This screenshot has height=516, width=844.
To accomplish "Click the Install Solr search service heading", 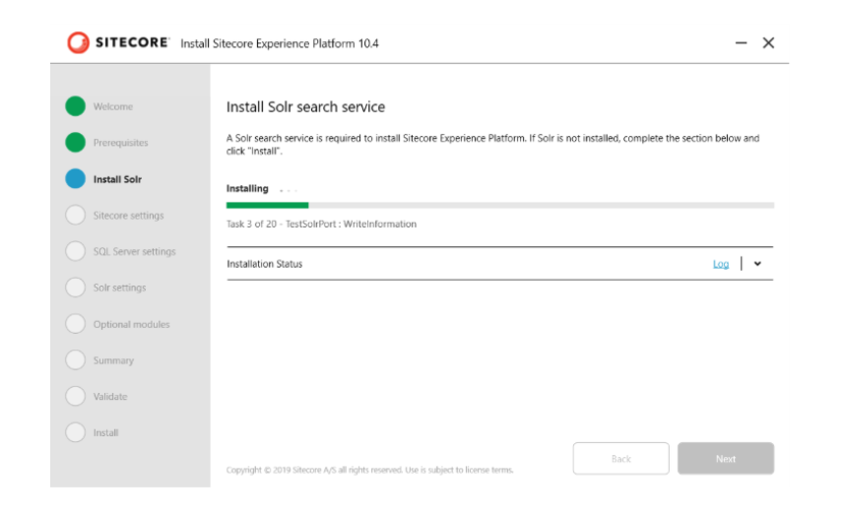I will (305, 107).
